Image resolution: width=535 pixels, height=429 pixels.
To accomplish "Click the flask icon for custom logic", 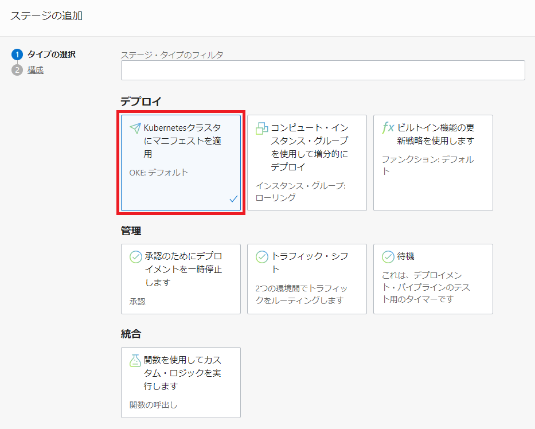I will (x=135, y=360).
